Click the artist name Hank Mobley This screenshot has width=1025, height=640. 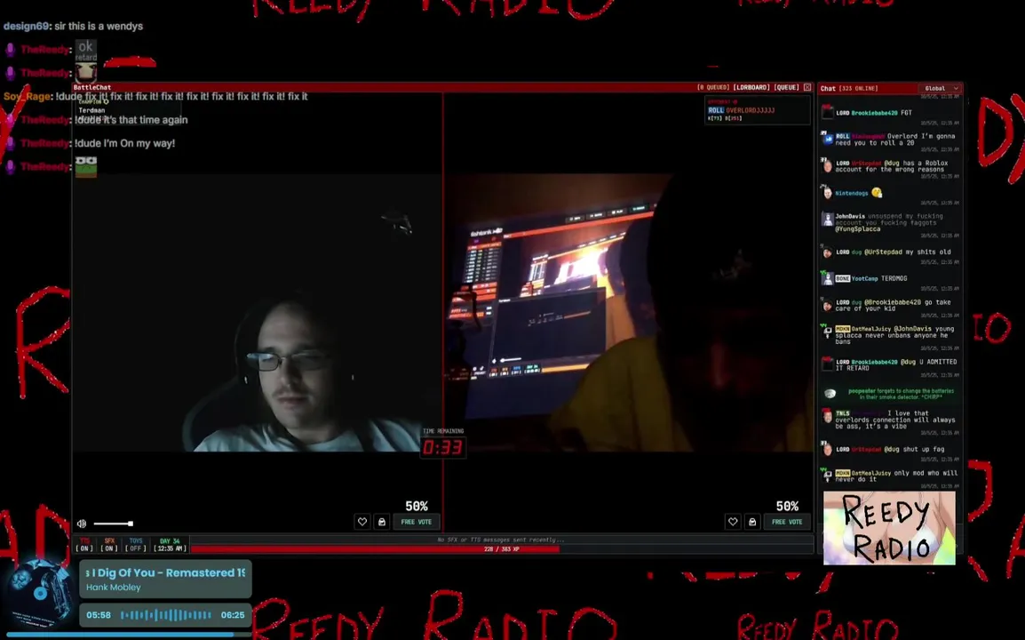114,587
